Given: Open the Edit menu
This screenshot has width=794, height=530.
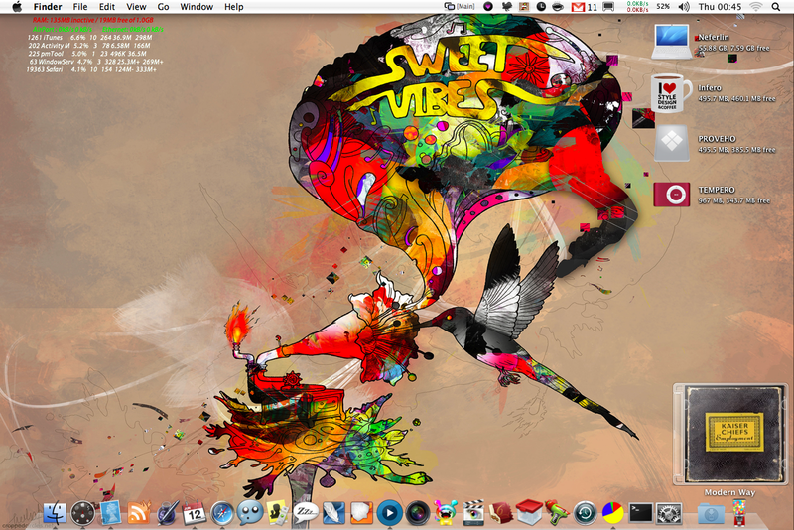Looking at the screenshot, I should [107, 7].
